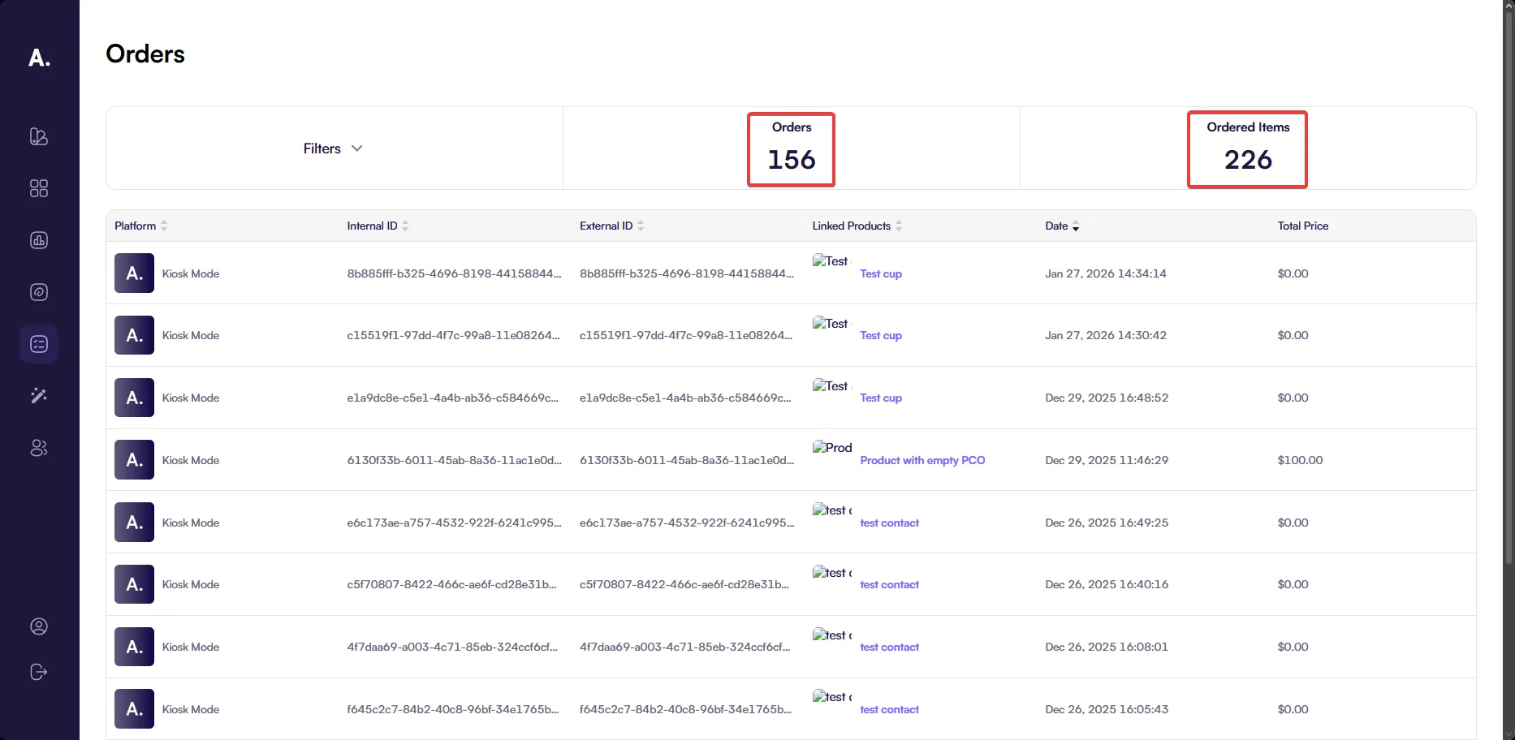Open the users group icon in sidebar
The width and height of the screenshot is (1515, 740).
(39, 448)
